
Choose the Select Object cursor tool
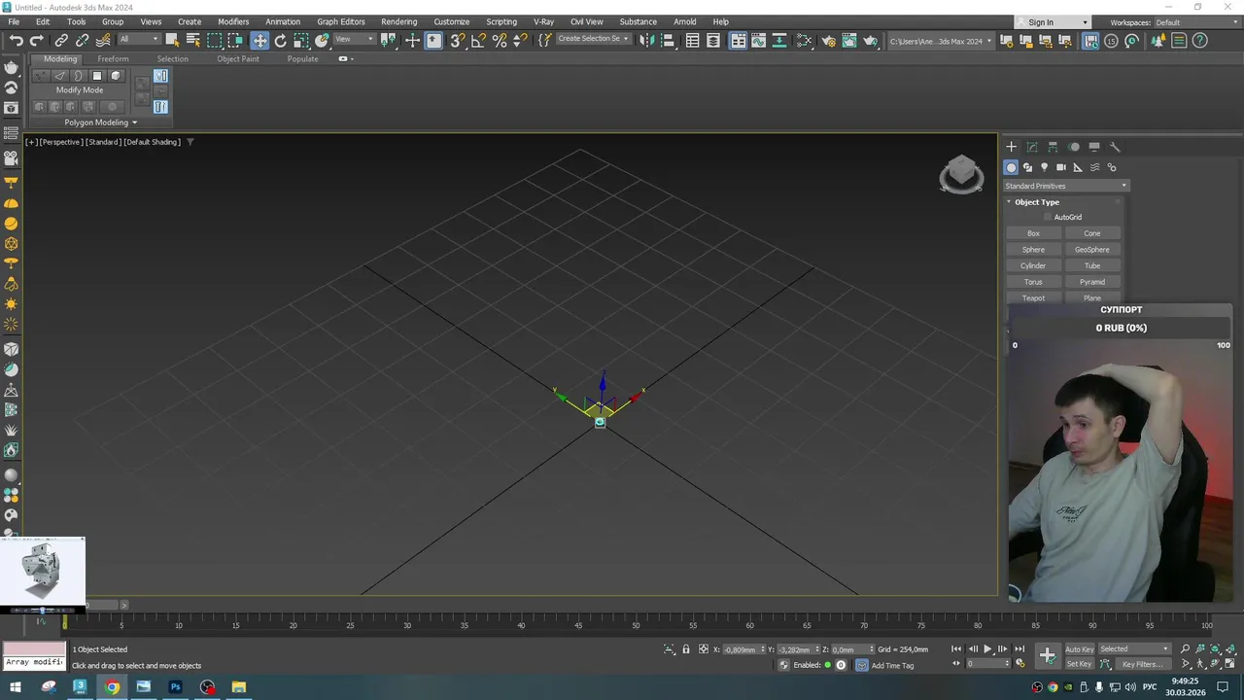click(172, 40)
